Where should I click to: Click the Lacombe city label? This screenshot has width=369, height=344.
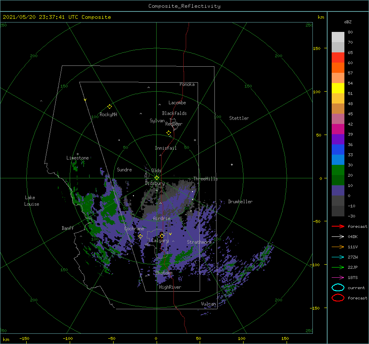pyautogui.click(x=177, y=103)
